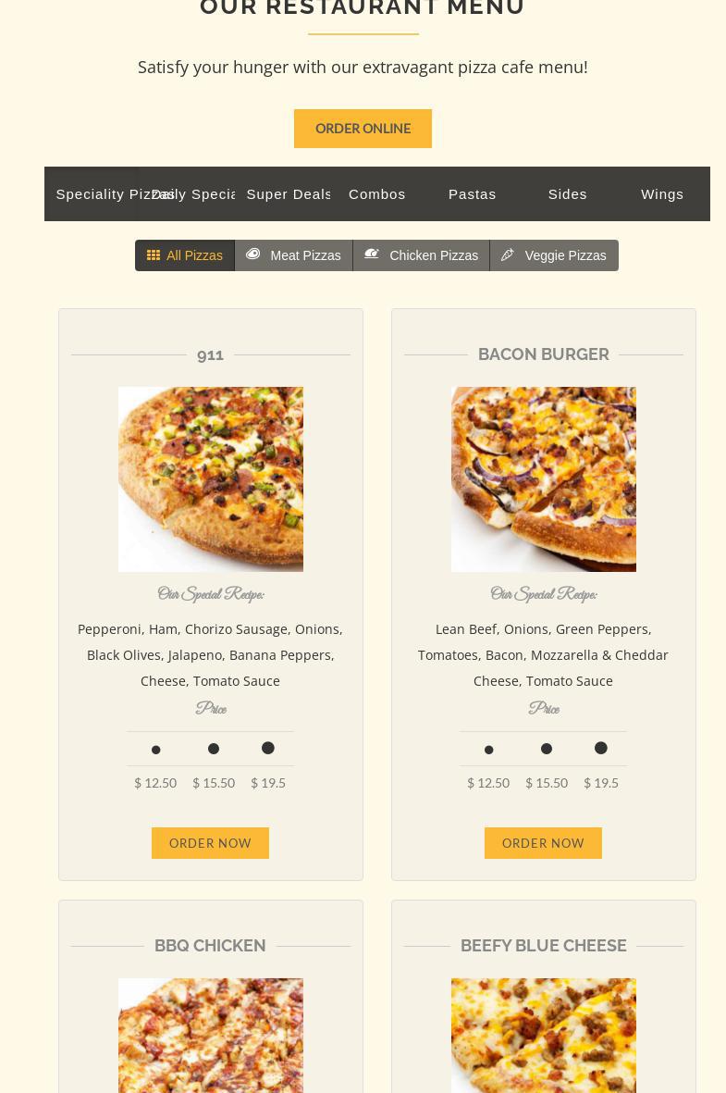Open the Combos tab
The height and width of the screenshot is (1093, 726).
tap(377, 193)
